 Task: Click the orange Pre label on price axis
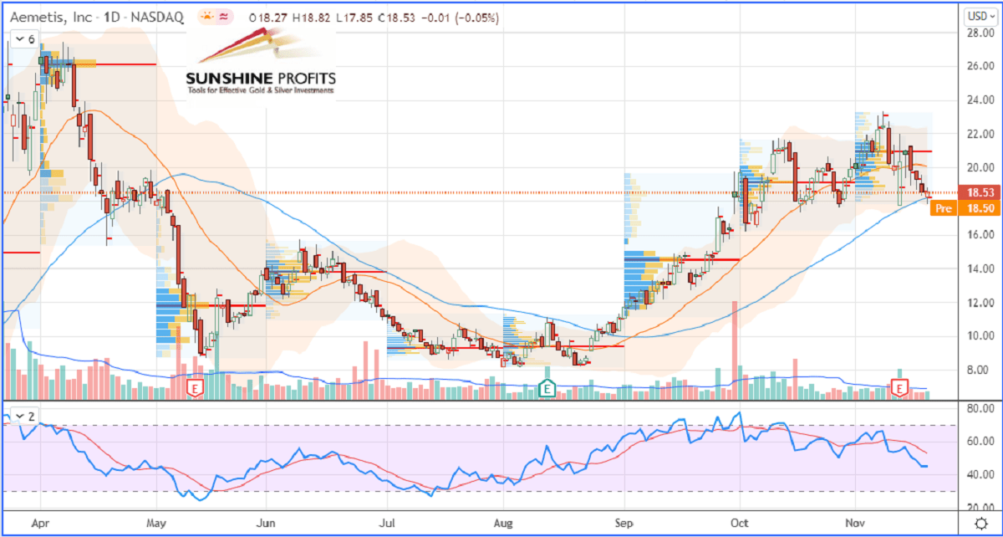943,208
